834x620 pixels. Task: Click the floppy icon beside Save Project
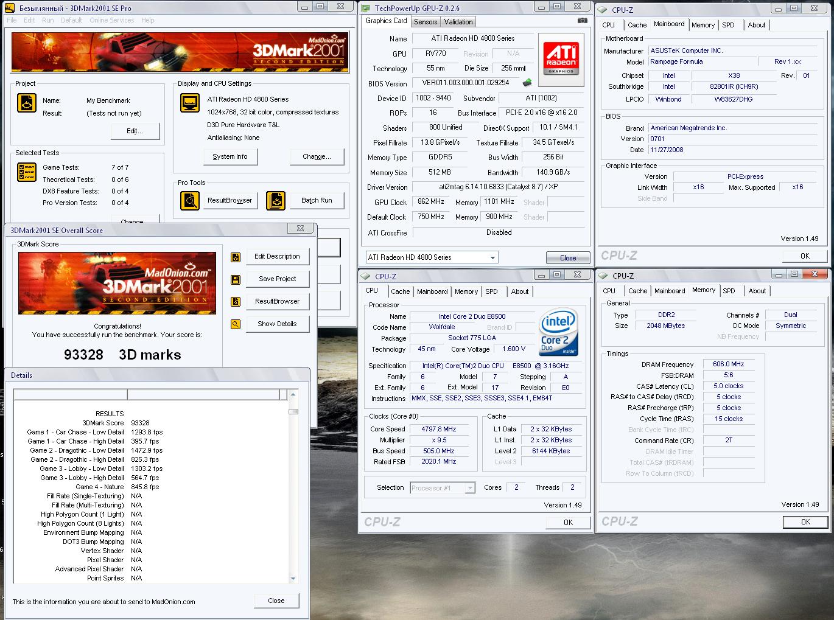click(236, 280)
